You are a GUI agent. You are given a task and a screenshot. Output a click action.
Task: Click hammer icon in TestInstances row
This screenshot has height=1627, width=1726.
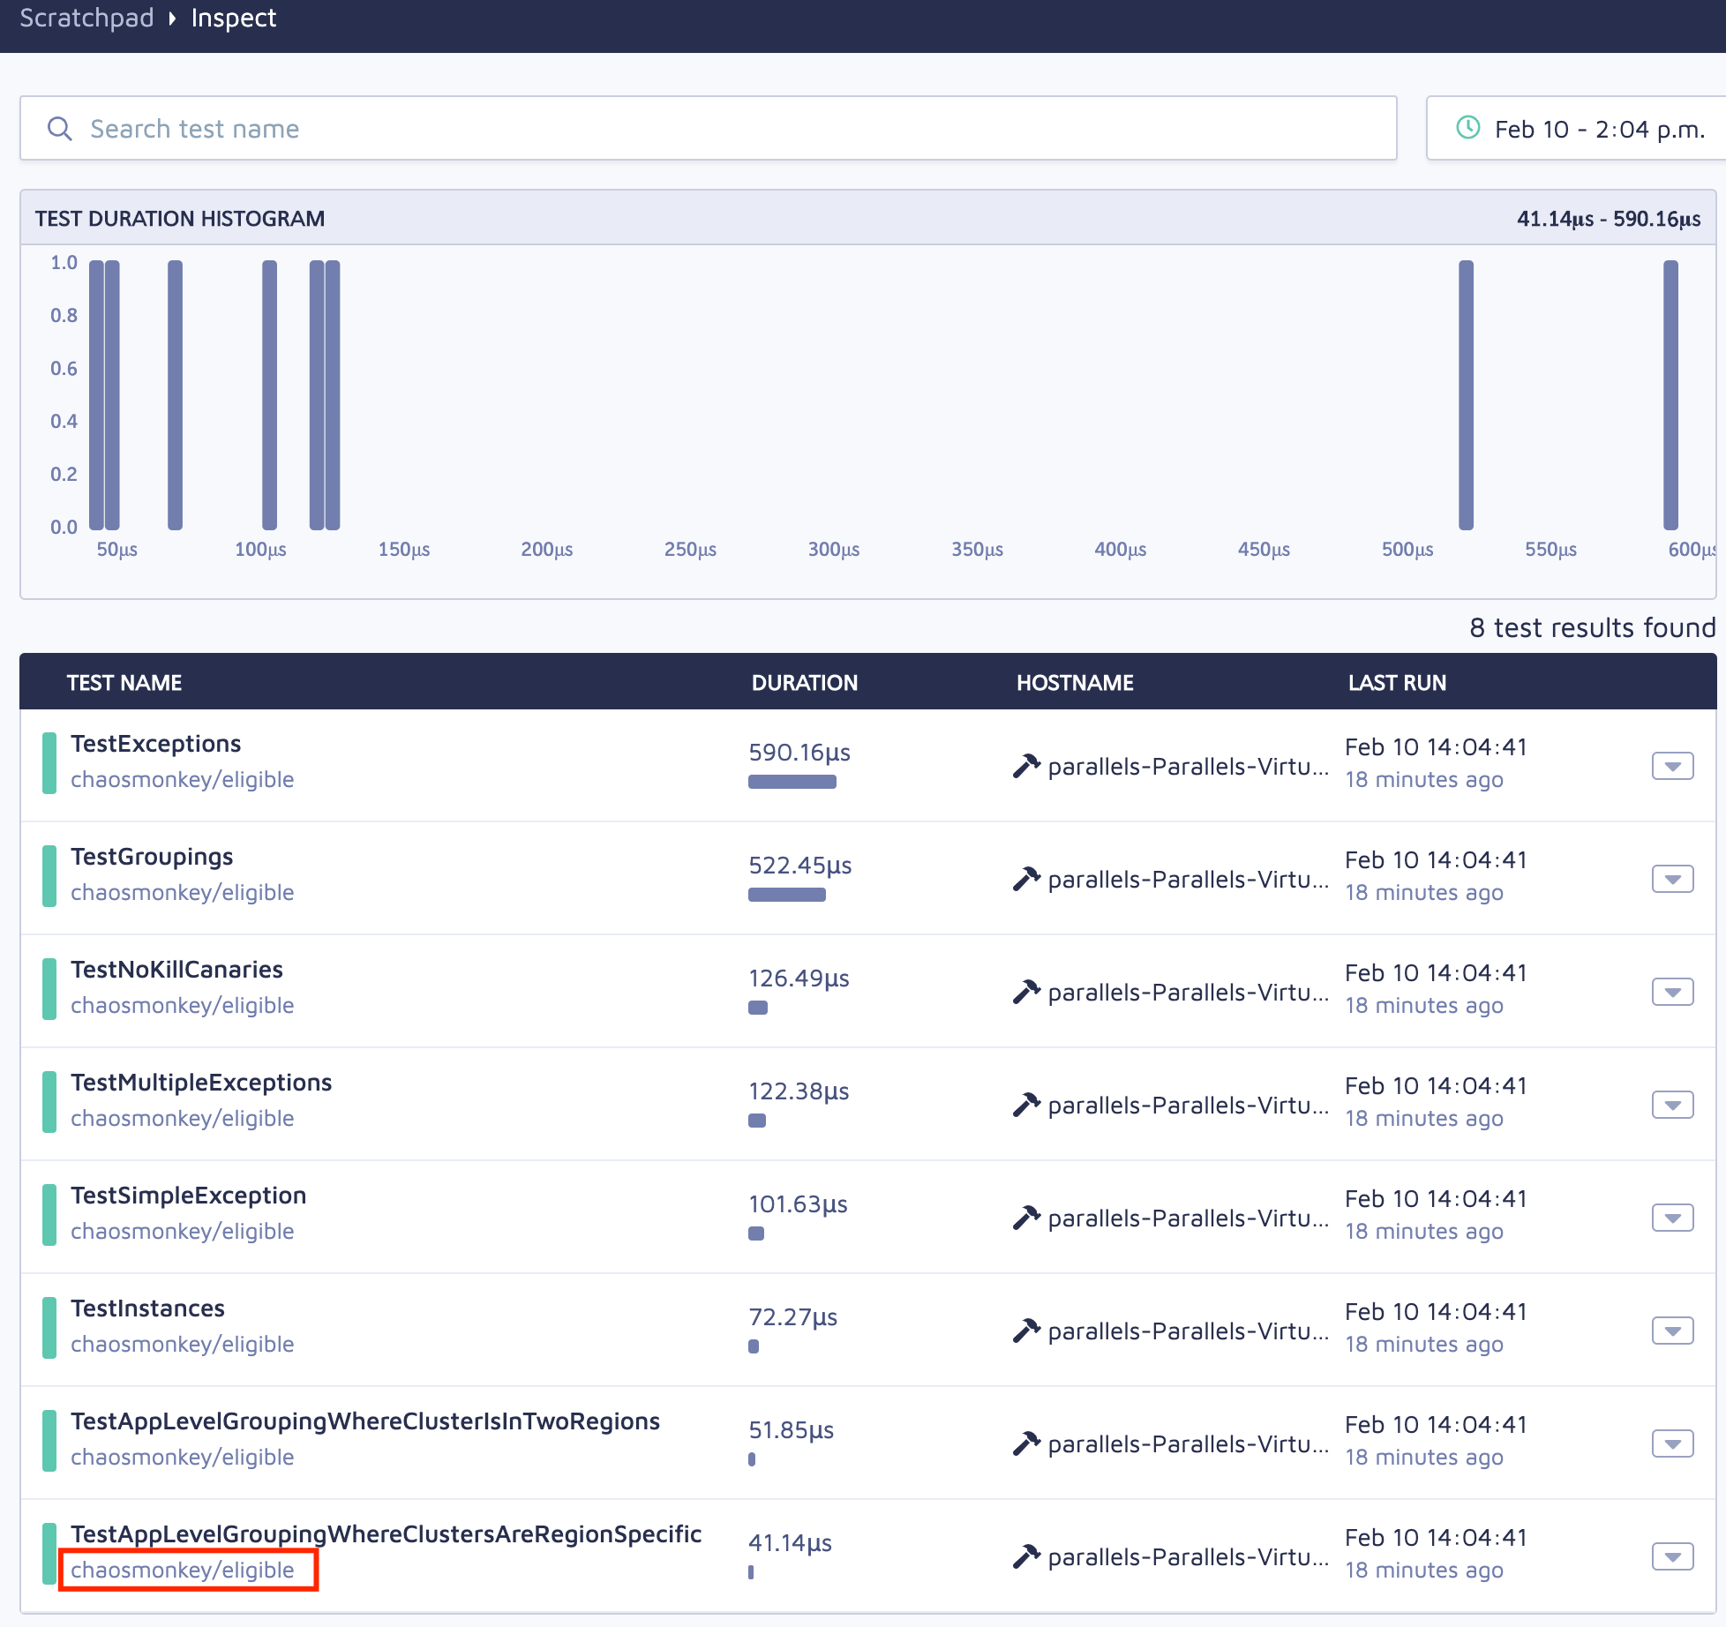(1026, 1331)
